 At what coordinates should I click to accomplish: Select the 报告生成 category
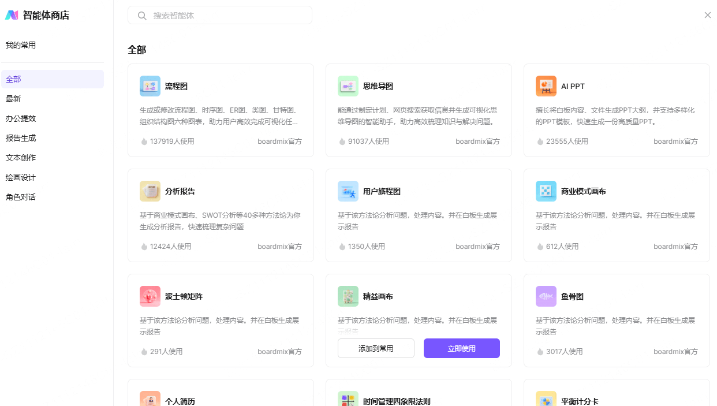click(21, 138)
